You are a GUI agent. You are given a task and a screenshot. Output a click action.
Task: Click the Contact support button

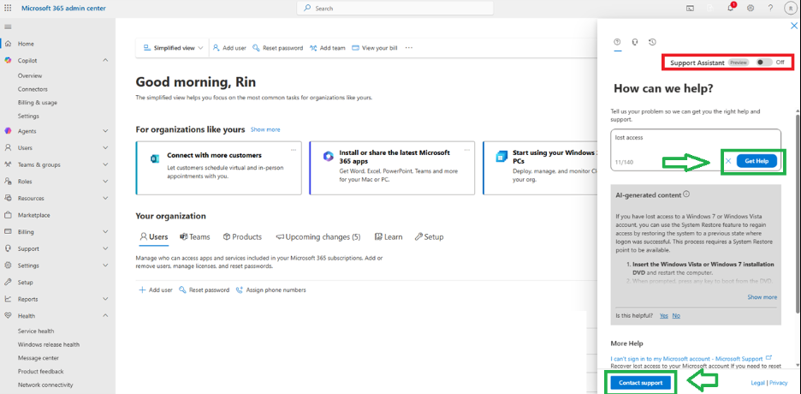point(641,383)
